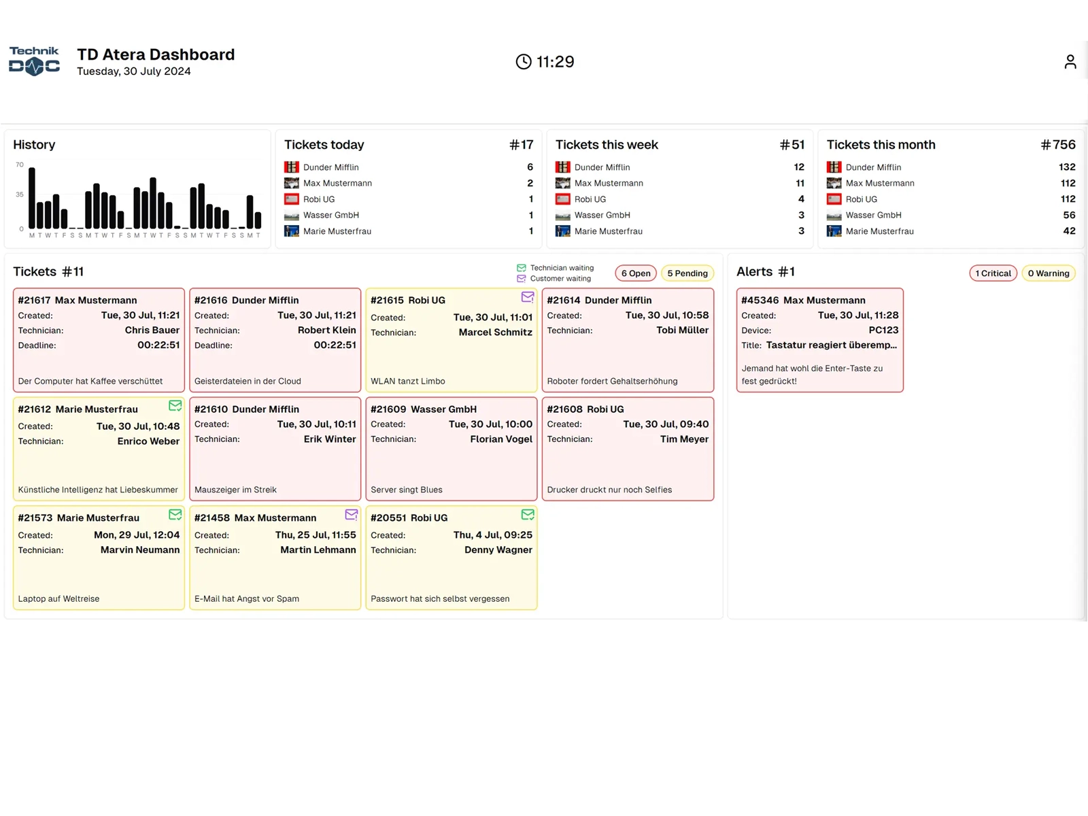Click the customer waiting icon on ticket #21458
1088x816 pixels.
(351, 515)
